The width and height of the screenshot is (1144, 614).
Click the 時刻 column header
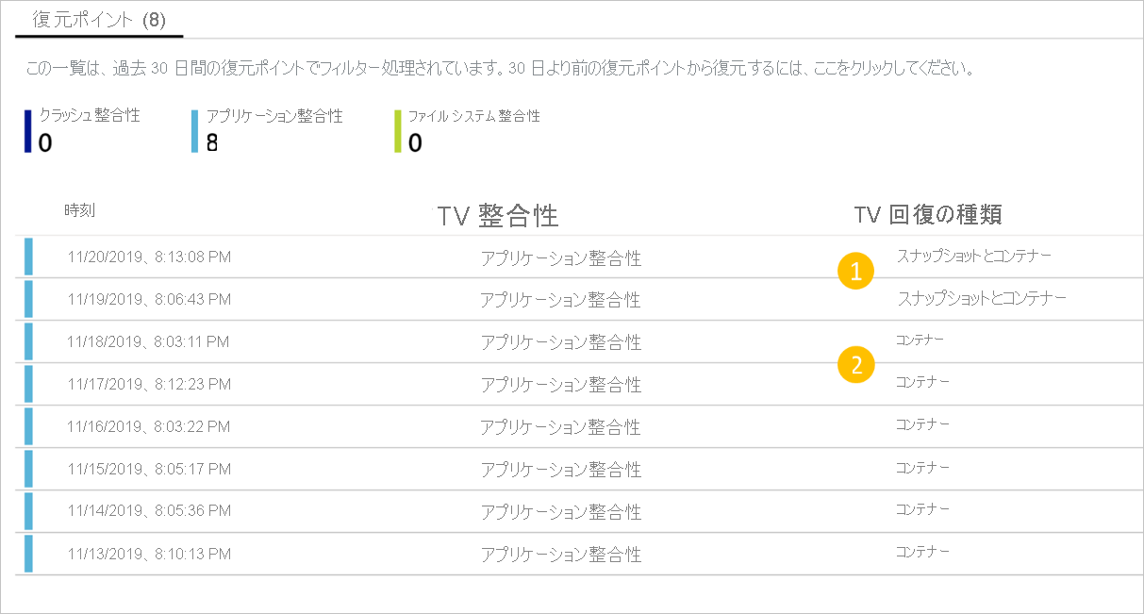[x=80, y=210]
